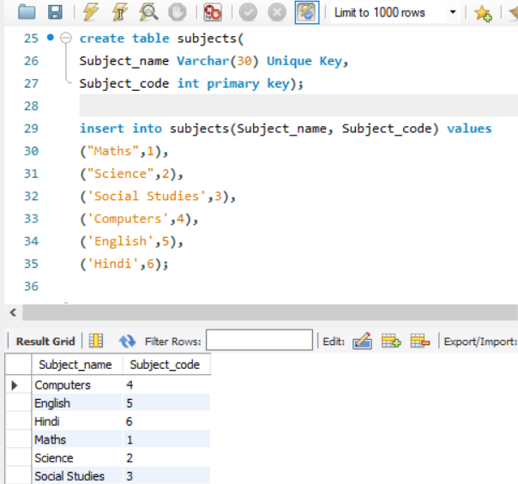
Task: Select the Subject_code cell for Hindi
Action: click(x=166, y=421)
